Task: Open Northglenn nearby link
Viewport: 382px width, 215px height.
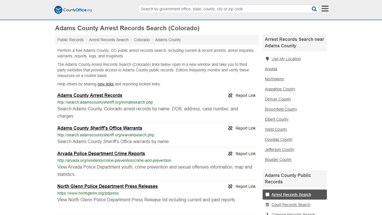Action: click(274, 79)
